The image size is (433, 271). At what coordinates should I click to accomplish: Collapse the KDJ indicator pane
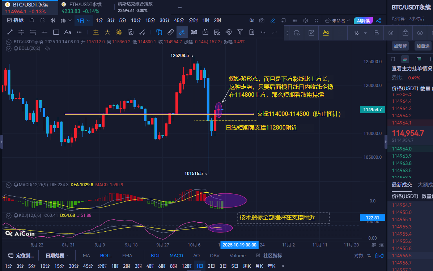click(9, 215)
